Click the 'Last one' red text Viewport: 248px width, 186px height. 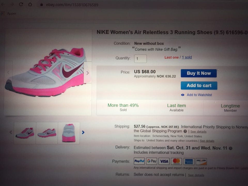[172, 57]
